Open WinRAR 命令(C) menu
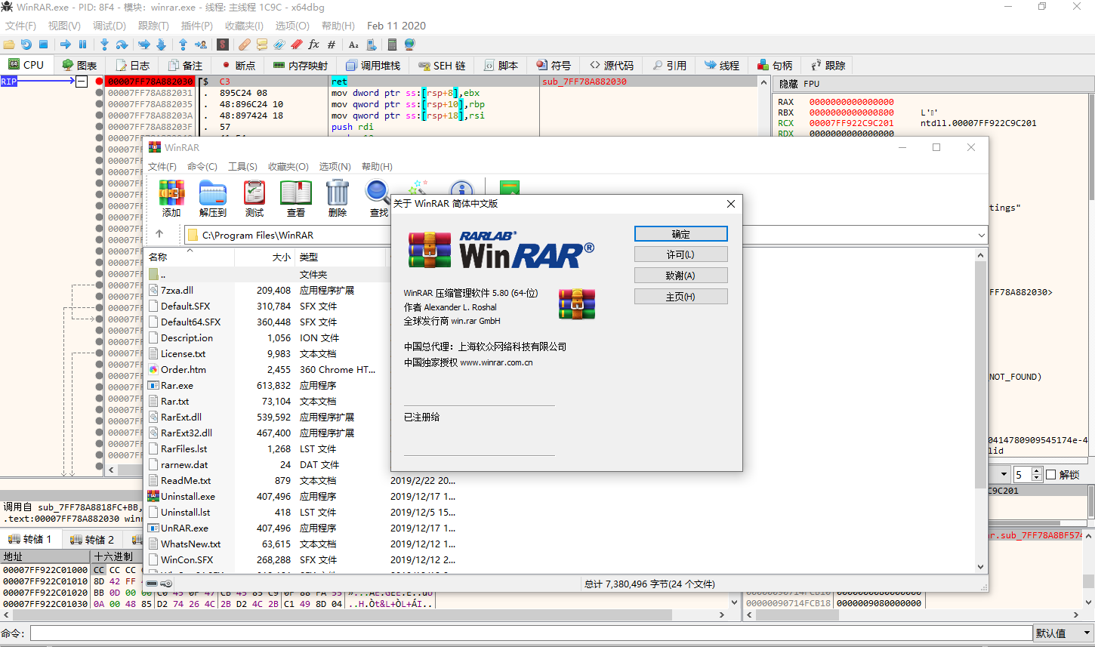Screen dimensions: 1095x647 tap(202, 166)
